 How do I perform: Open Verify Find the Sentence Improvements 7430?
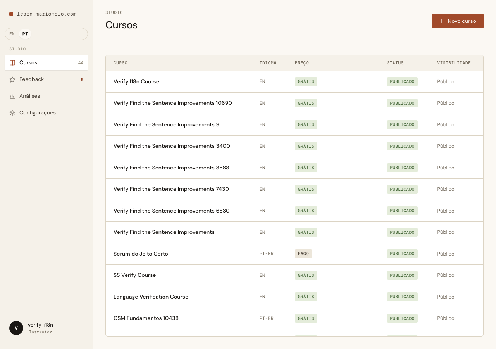point(294,189)
